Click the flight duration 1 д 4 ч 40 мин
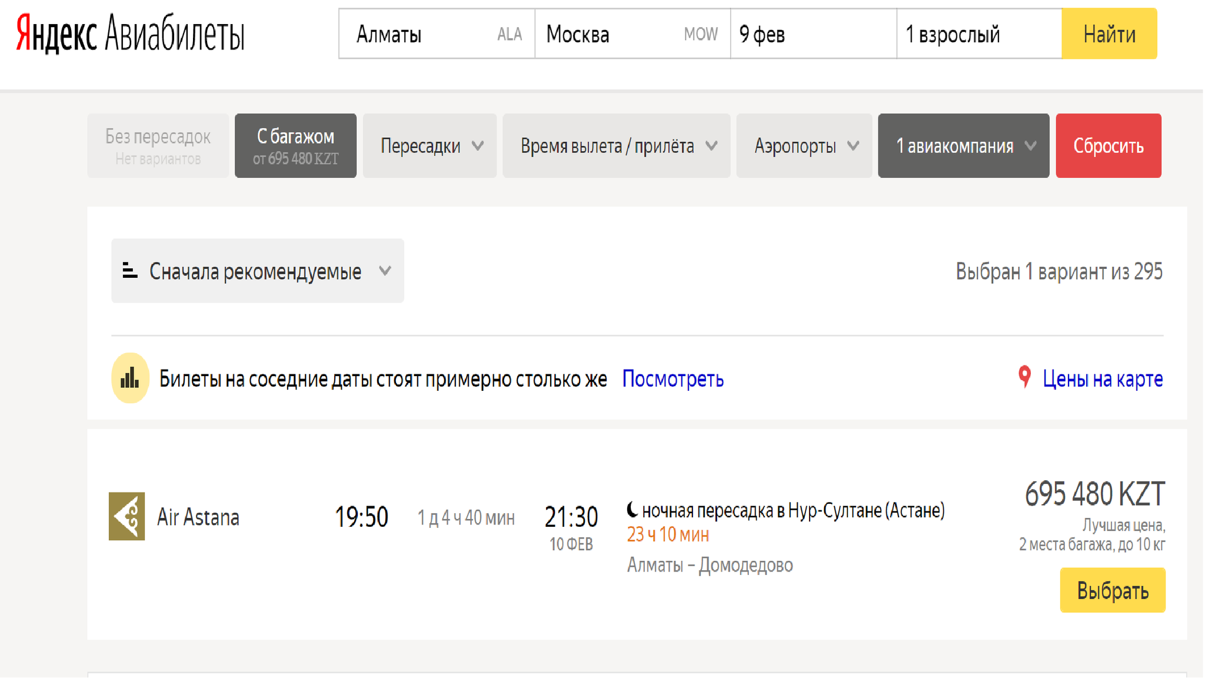1205x678 pixels. [466, 518]
